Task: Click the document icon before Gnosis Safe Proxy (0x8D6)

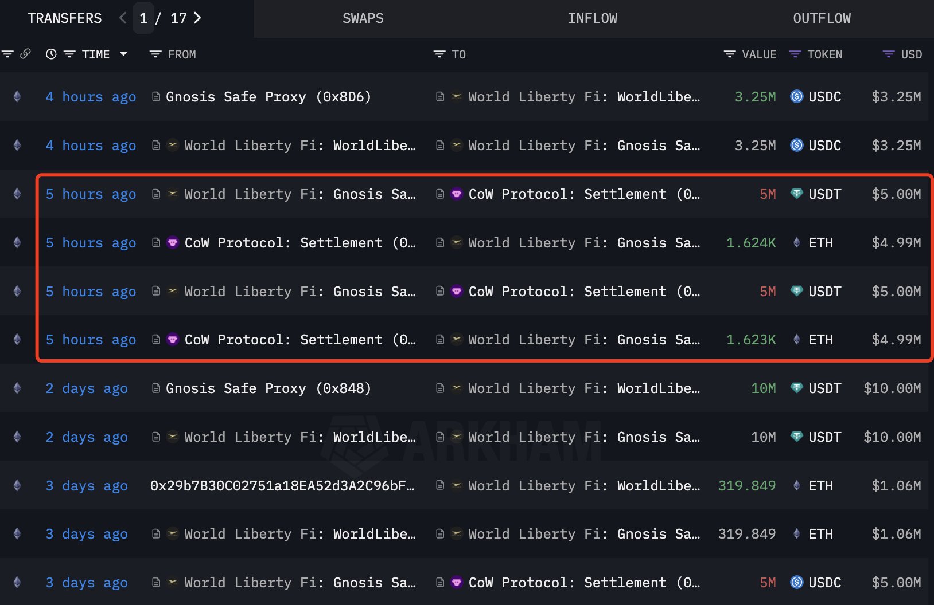Action: [x=155, y=97]
